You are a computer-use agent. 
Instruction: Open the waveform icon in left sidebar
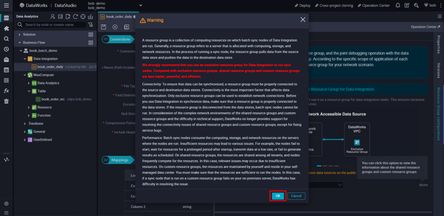pyautogui.click(x=6, y=159)
